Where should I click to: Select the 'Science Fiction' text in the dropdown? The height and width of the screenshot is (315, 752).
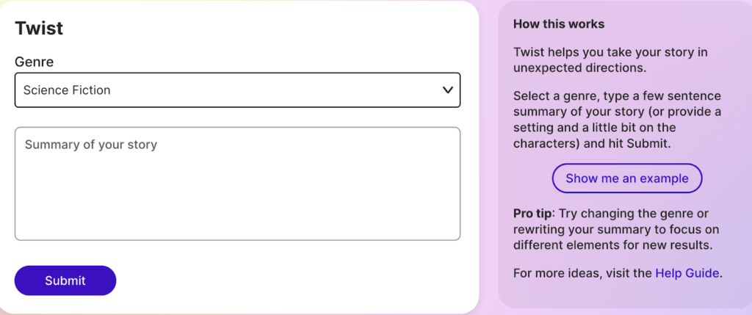67,90
